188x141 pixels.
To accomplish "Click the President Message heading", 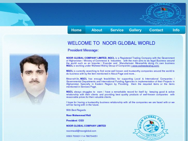I will [x=83, y=50].
